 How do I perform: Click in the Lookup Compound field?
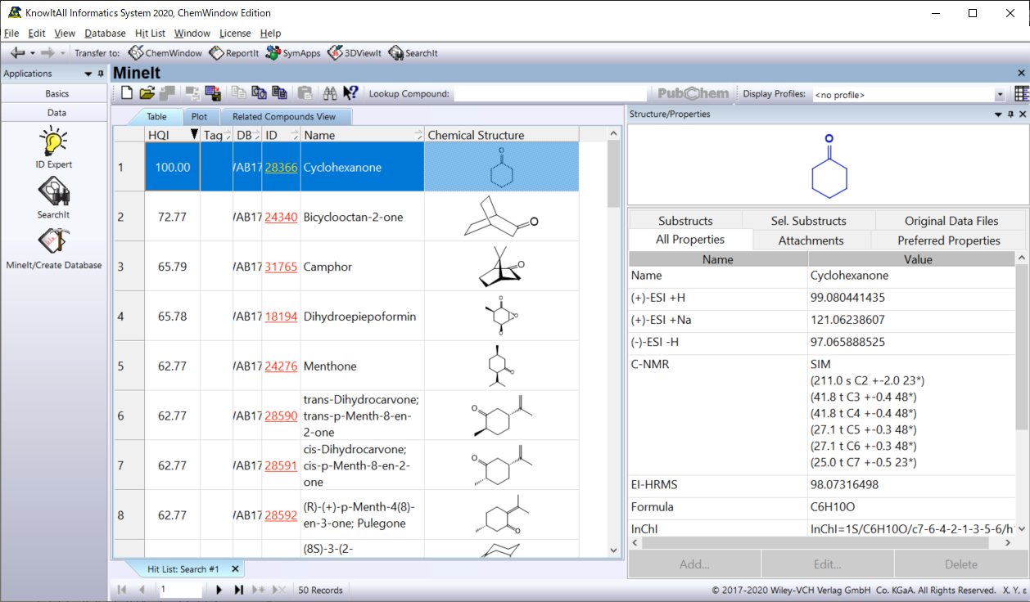pyautogui.click(x=551, y=94)
